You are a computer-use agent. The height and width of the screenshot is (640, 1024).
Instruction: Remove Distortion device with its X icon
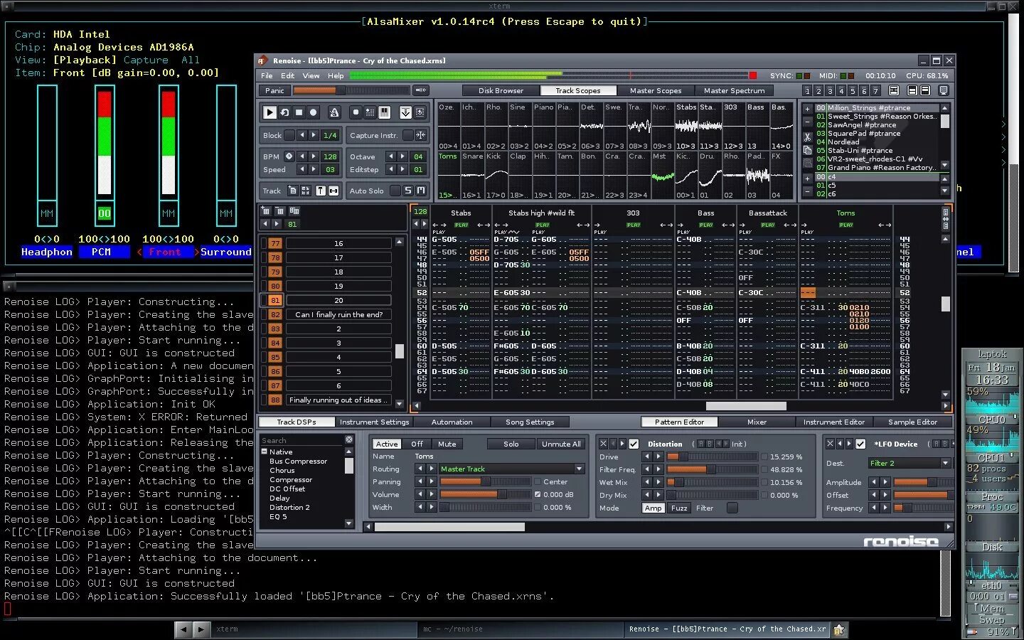coord(603,444)
